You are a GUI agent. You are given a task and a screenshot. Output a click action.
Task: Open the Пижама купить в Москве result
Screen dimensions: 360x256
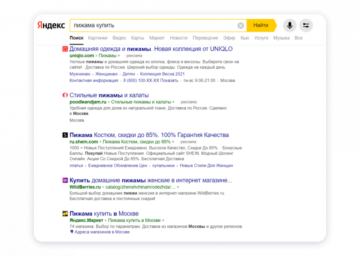tap(104, 214)
